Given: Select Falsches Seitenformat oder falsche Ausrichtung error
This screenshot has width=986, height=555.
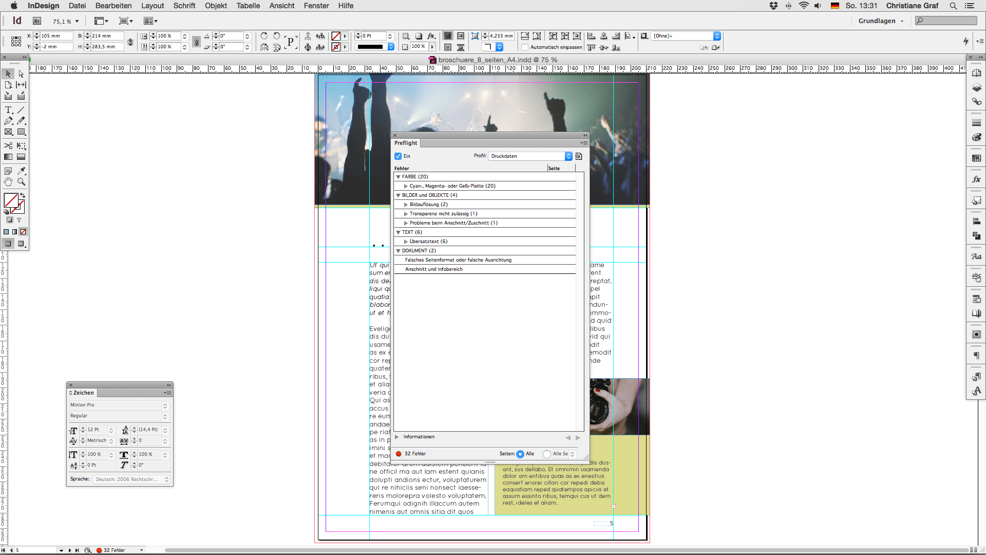Looking at the screenshot, I should pyautogui.click(x=458, y=260).
